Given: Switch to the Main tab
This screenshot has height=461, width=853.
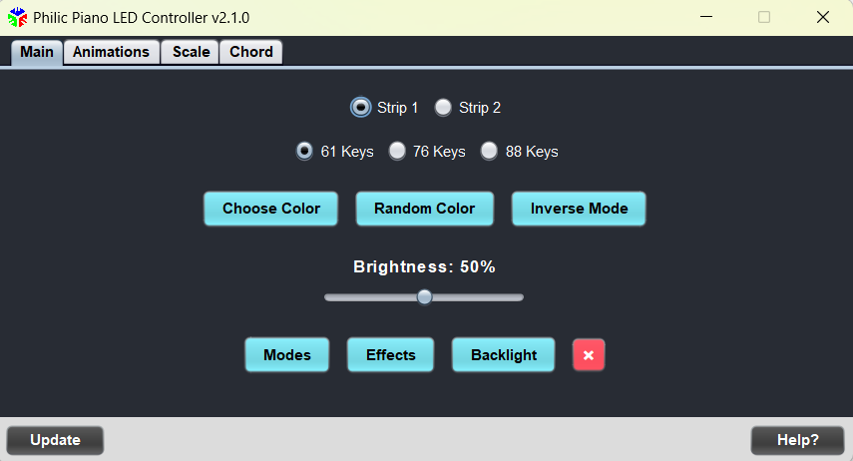Looking at the screenshot, I should [37, 52].
